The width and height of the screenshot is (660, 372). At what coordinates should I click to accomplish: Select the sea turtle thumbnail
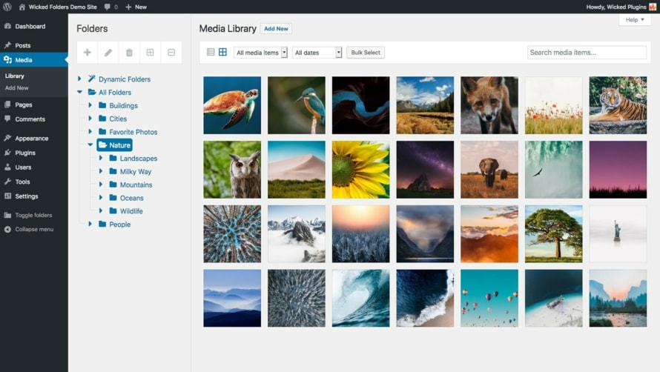[x=232, y=105]
